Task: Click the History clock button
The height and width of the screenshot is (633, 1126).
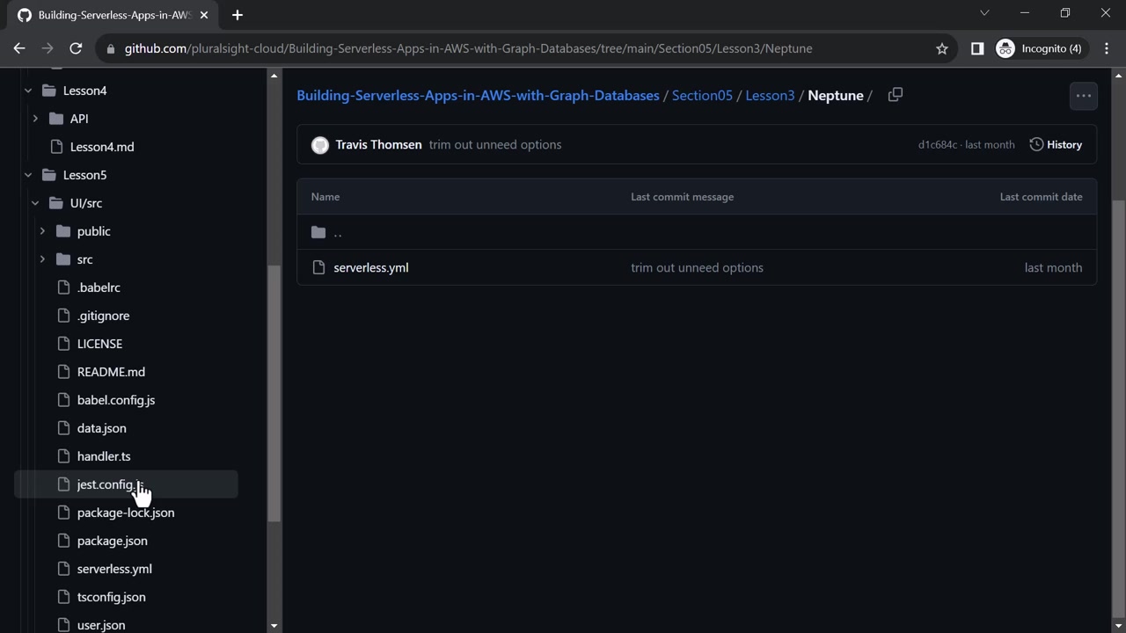Action: coord(1056,144)
